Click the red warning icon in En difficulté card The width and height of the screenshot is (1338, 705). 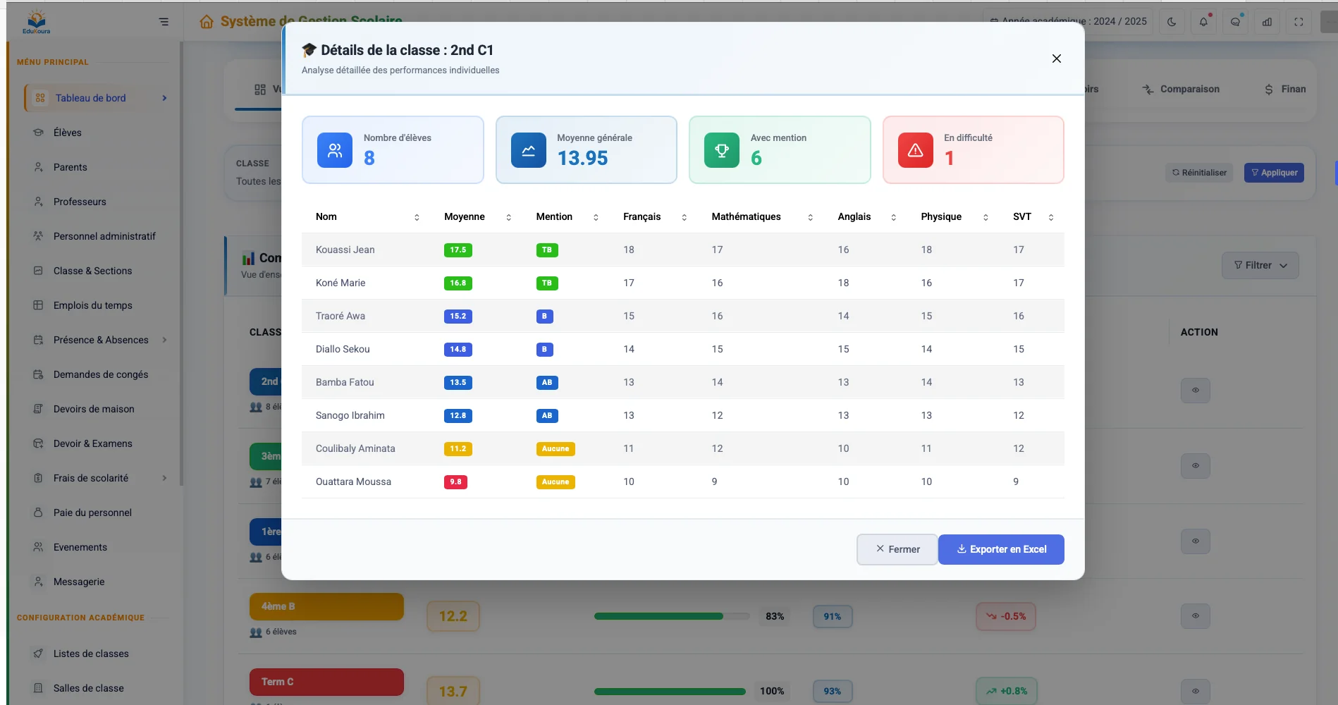pos(915,150)
